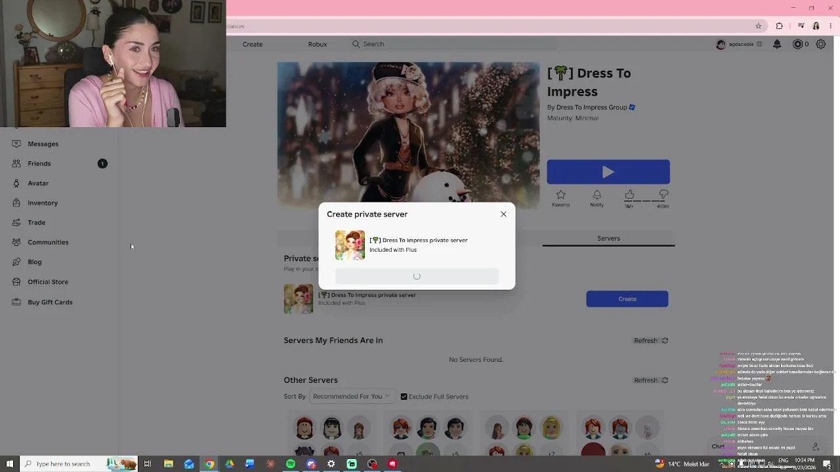Open the Windows notification center
This screenshot has height=472, width=840.
click(x=827, y=464)
